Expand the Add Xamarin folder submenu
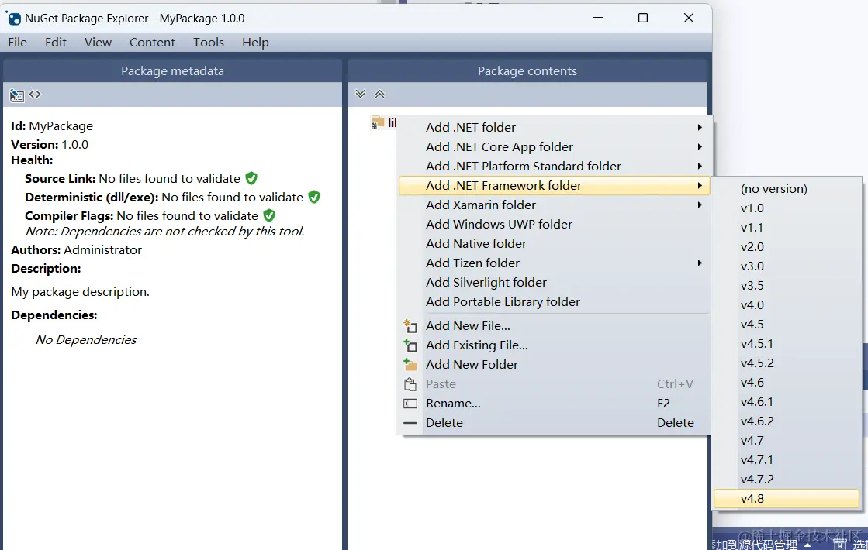868x550 pixels. (554, 205)
